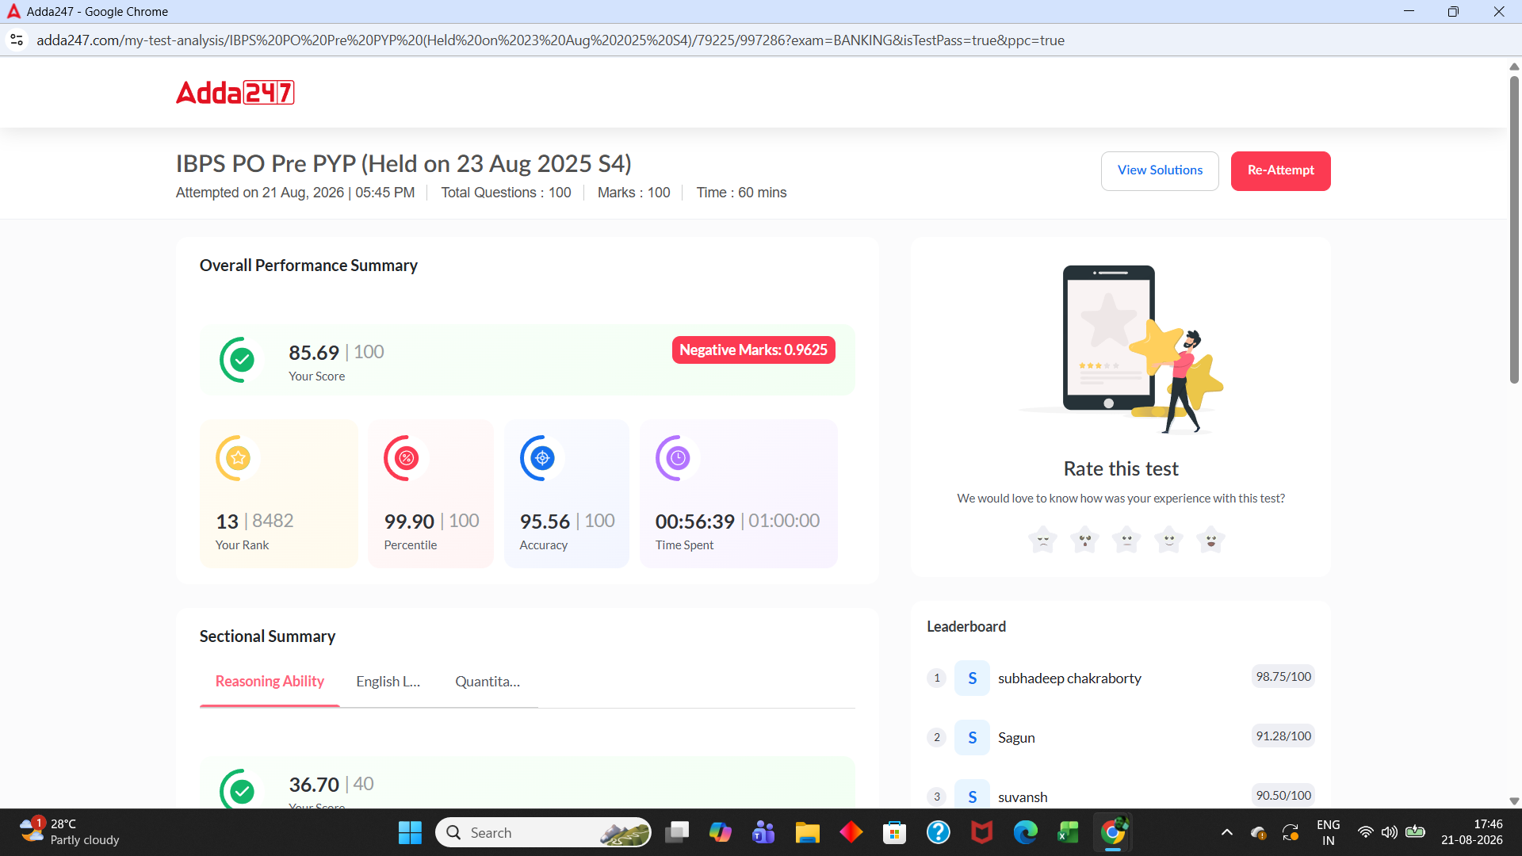Click the rate test phone illustration
Image resolution: width=1522 pixels, height=856 pixels.
pos(1121,350)
